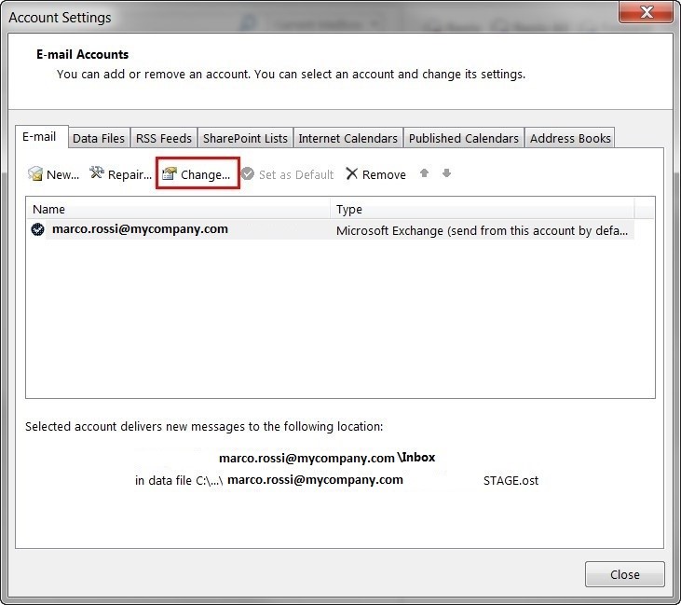Move account down with the down arrow
The height and width of the screenshot is (605, 681).
click(x=446, y=173)
